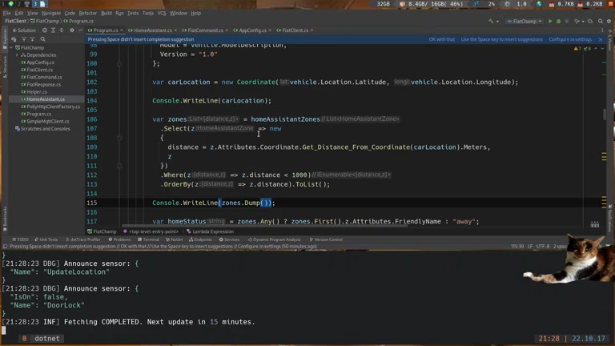Screen dimensions: 615x346
Task: Dismiss the completion suggestion notification bar
Action: tap(601, 39)
